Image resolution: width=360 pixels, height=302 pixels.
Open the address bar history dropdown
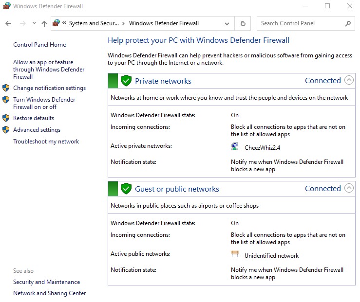227,24
